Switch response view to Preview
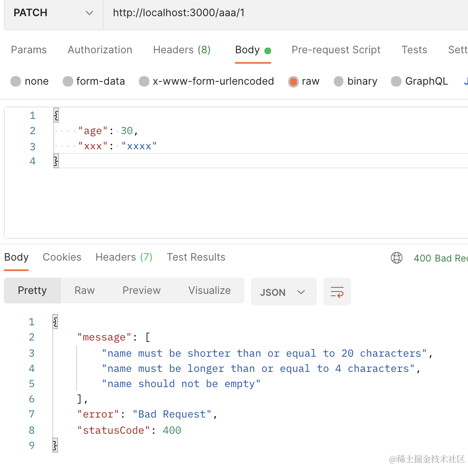 tap(141, 291)
